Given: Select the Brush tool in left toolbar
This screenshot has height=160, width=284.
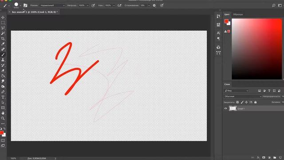Looking at the screenshot, I should pos(3,55).
